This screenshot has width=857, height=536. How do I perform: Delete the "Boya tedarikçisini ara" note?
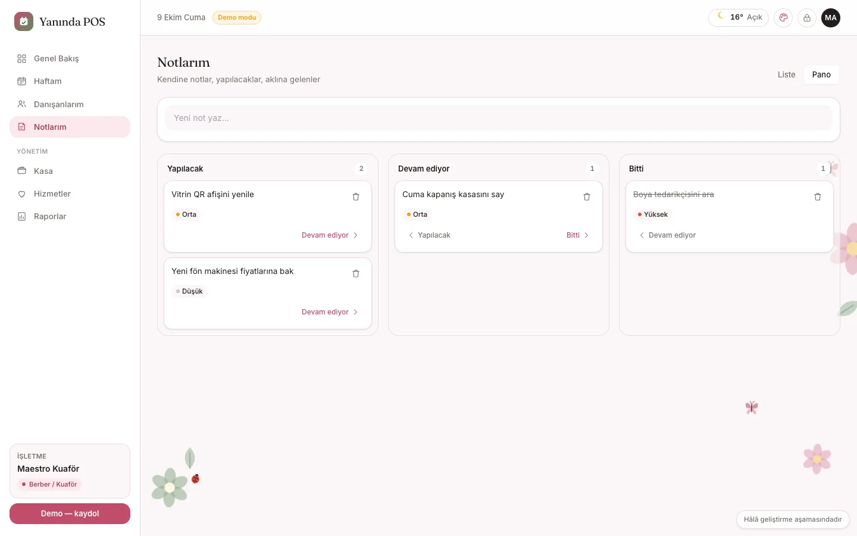point(818,197)
